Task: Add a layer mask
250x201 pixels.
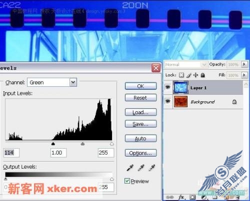Action: 192,198
